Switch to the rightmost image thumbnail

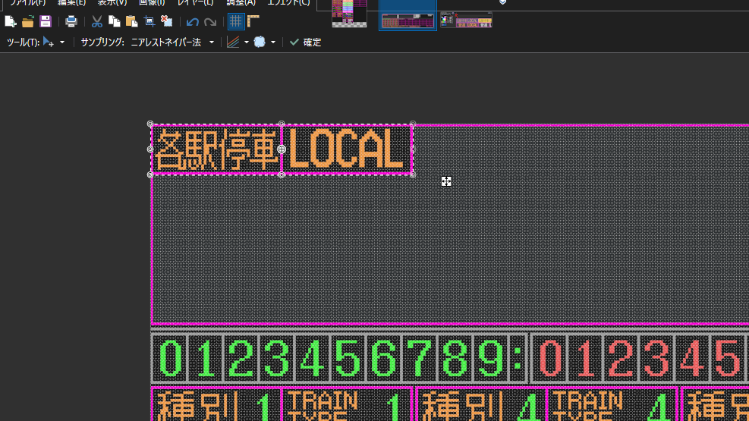(466, 19)
